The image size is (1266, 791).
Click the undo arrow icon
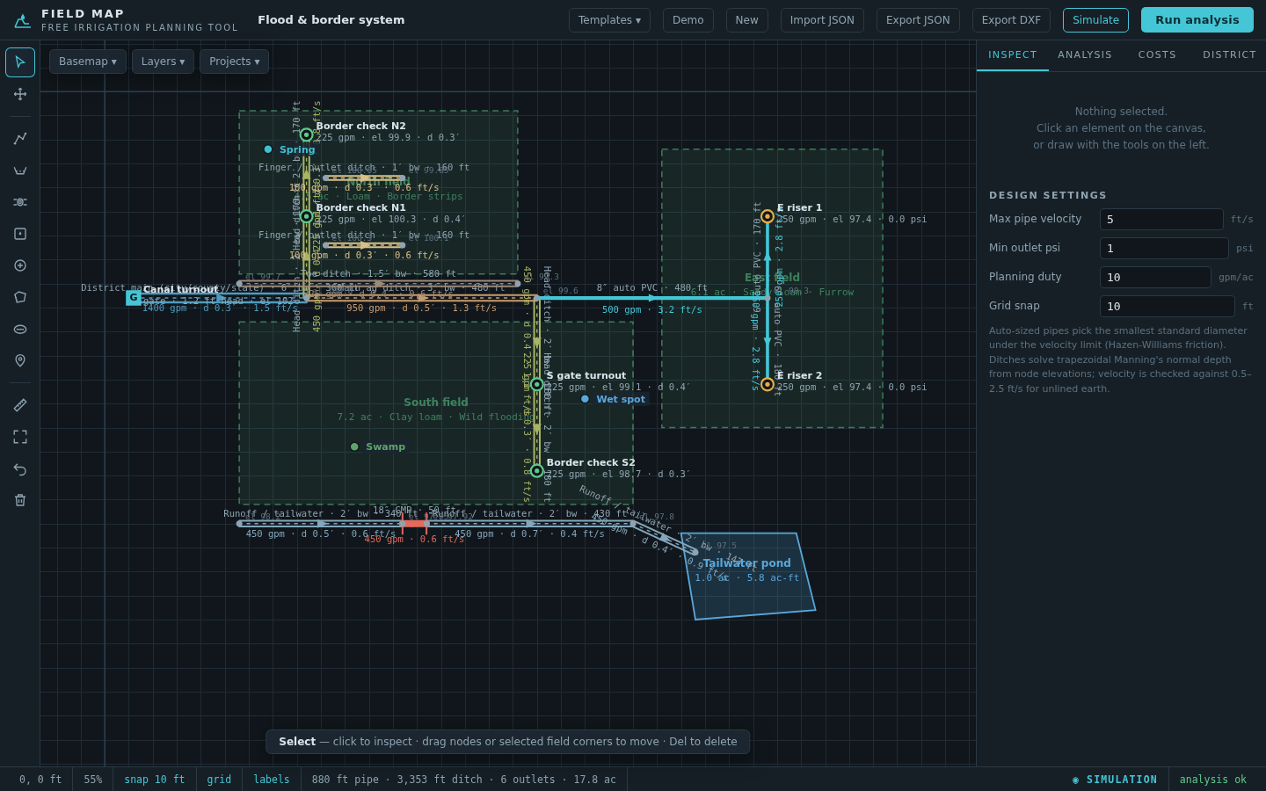pyautogui.click(x=20, y=468)
